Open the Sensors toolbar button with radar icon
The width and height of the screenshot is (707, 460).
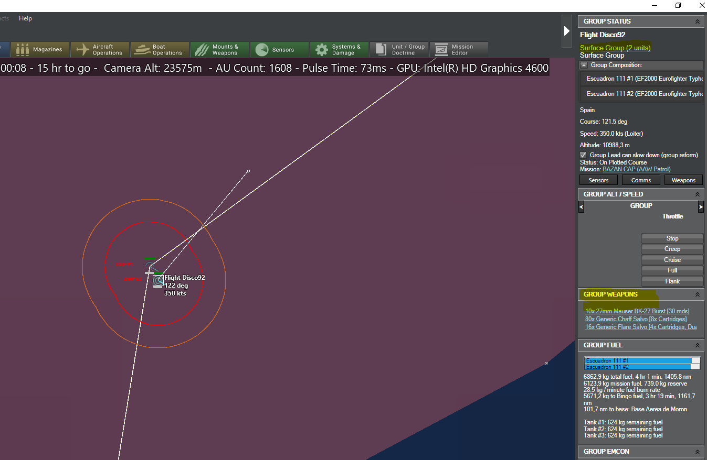point(279,50)
